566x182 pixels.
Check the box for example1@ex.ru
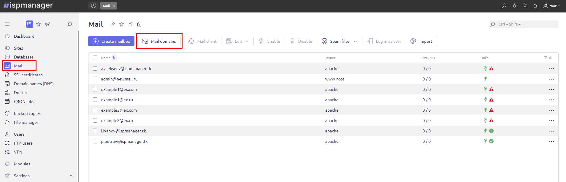pos(95,99)
